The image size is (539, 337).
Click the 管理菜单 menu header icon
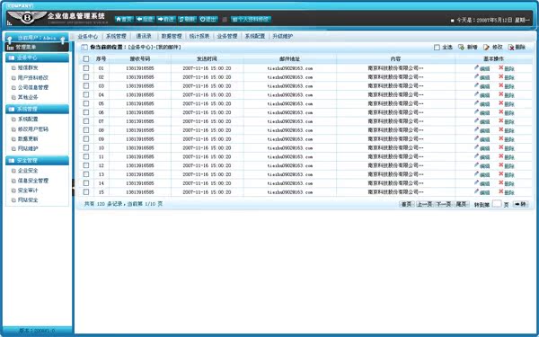click(x=10, y=47)
